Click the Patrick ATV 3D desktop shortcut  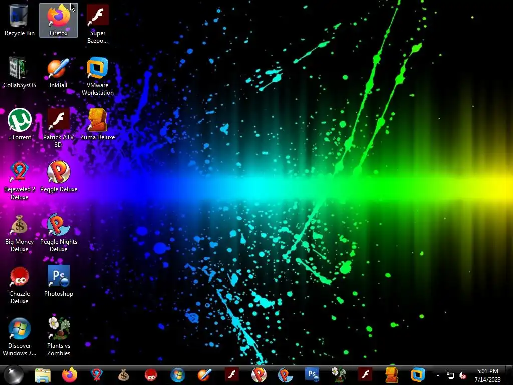(58, 128)
